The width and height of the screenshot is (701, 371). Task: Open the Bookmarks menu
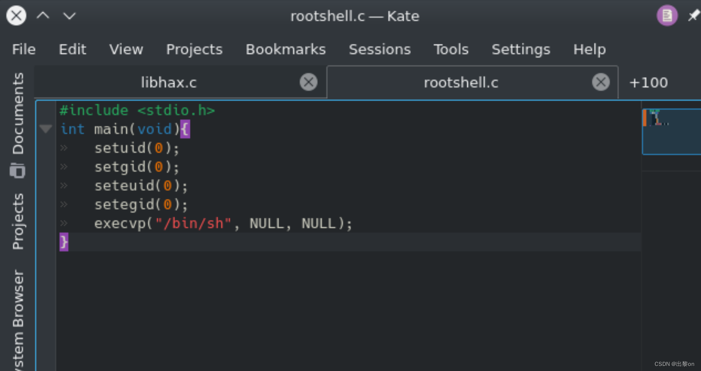click(285, 49)
